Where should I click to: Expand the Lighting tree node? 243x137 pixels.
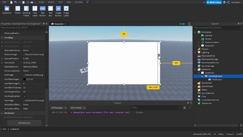pos(195,53)
